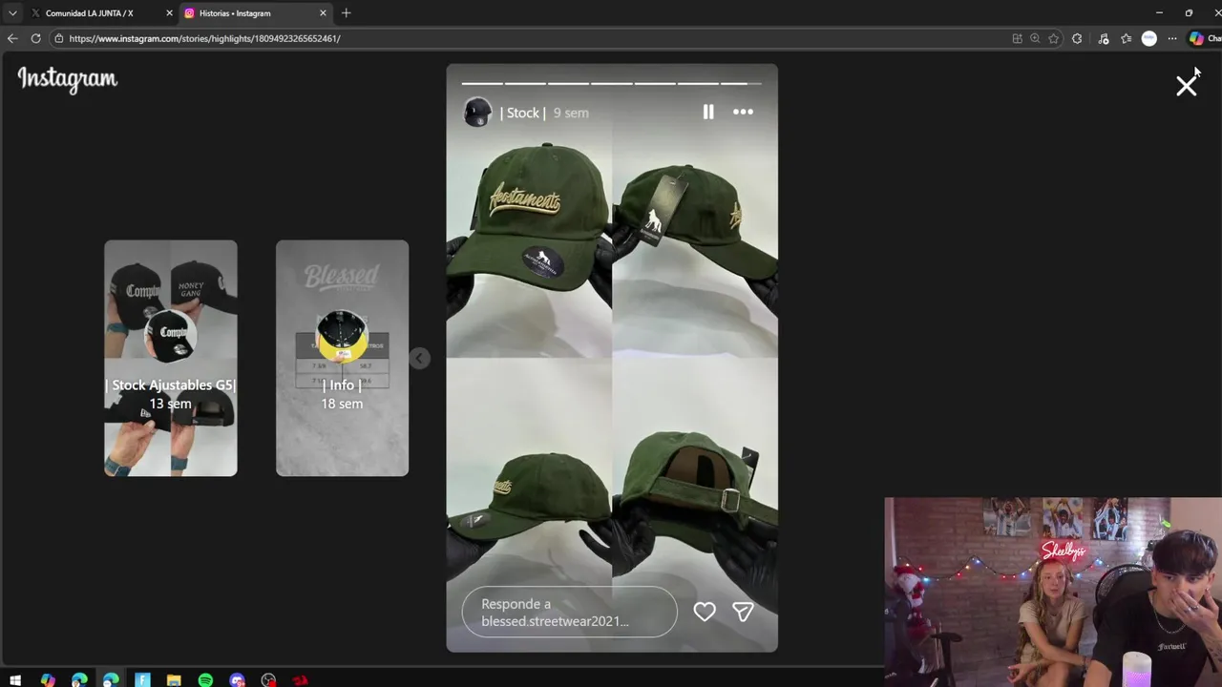View site information lock icon
The width and height of the screenshot is (1222, 687).
click(x=59, y=38)
